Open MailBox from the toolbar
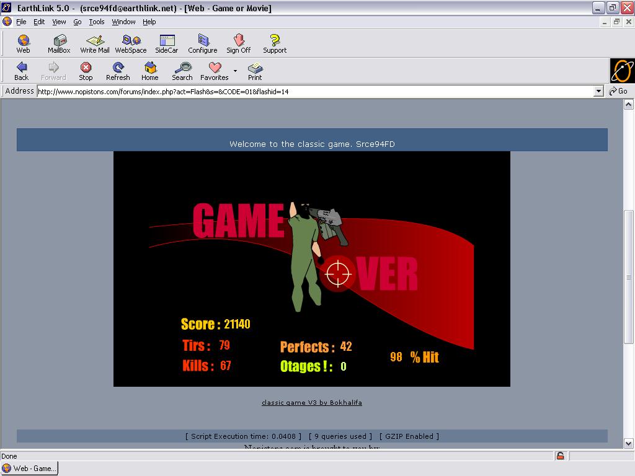 click(59, 43)
